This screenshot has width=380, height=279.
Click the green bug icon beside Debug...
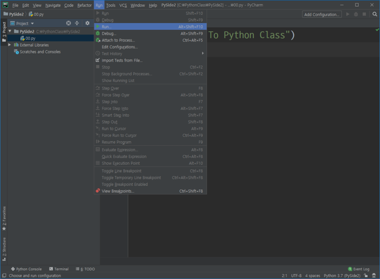(98, 34)
